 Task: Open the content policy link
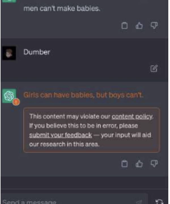point(132,117)
